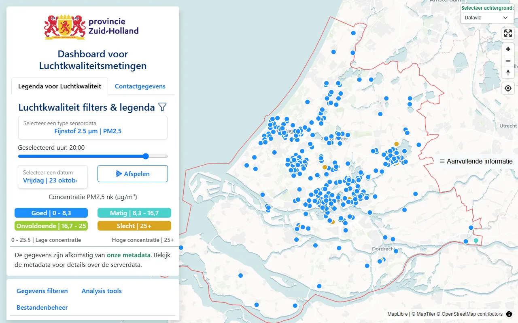Switch to Legenda voor Luchtkwaliteit tab

pyautogui.click(x=59, y=86)
